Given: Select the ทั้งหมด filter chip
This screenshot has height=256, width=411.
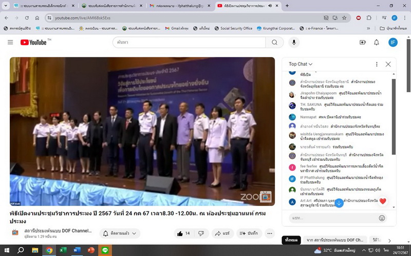Looking at the screenshot, I should pyautogui.click(x=291, y=240).
